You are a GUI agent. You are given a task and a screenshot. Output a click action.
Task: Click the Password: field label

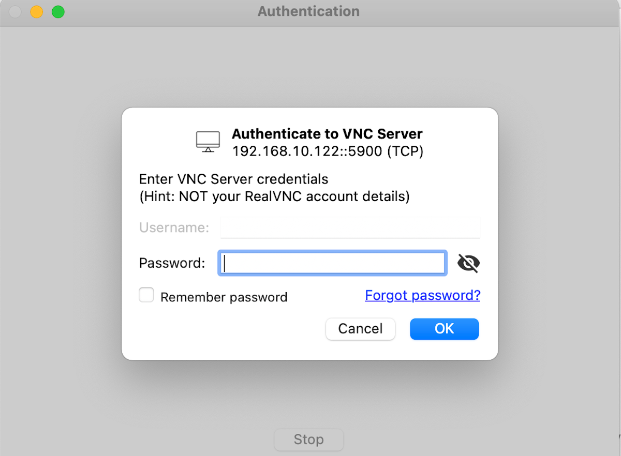pos(172,263)
